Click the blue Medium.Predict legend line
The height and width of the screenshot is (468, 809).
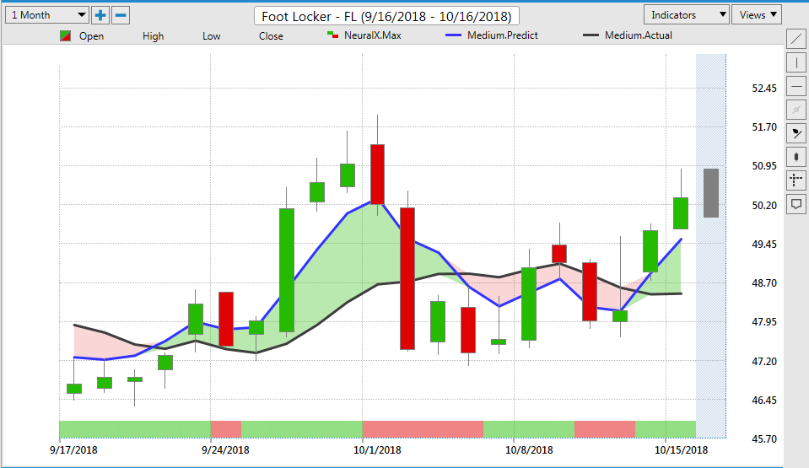click(453, 35)
